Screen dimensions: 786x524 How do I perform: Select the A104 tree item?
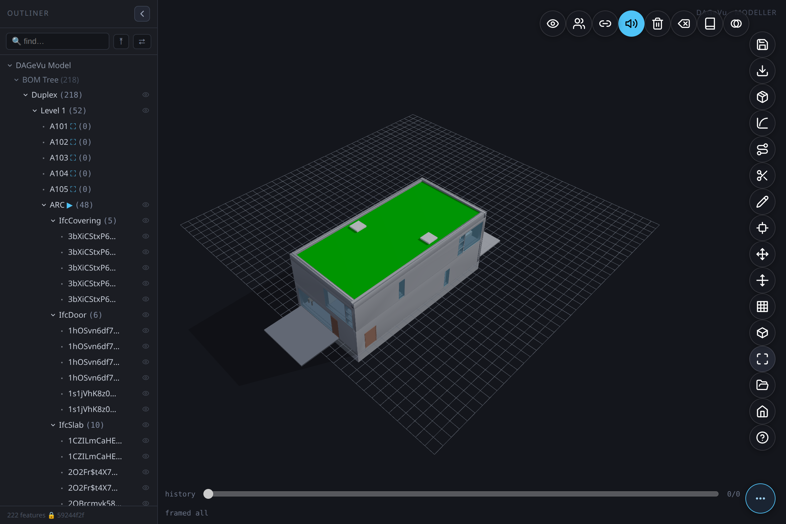click(x=59, y=174)
